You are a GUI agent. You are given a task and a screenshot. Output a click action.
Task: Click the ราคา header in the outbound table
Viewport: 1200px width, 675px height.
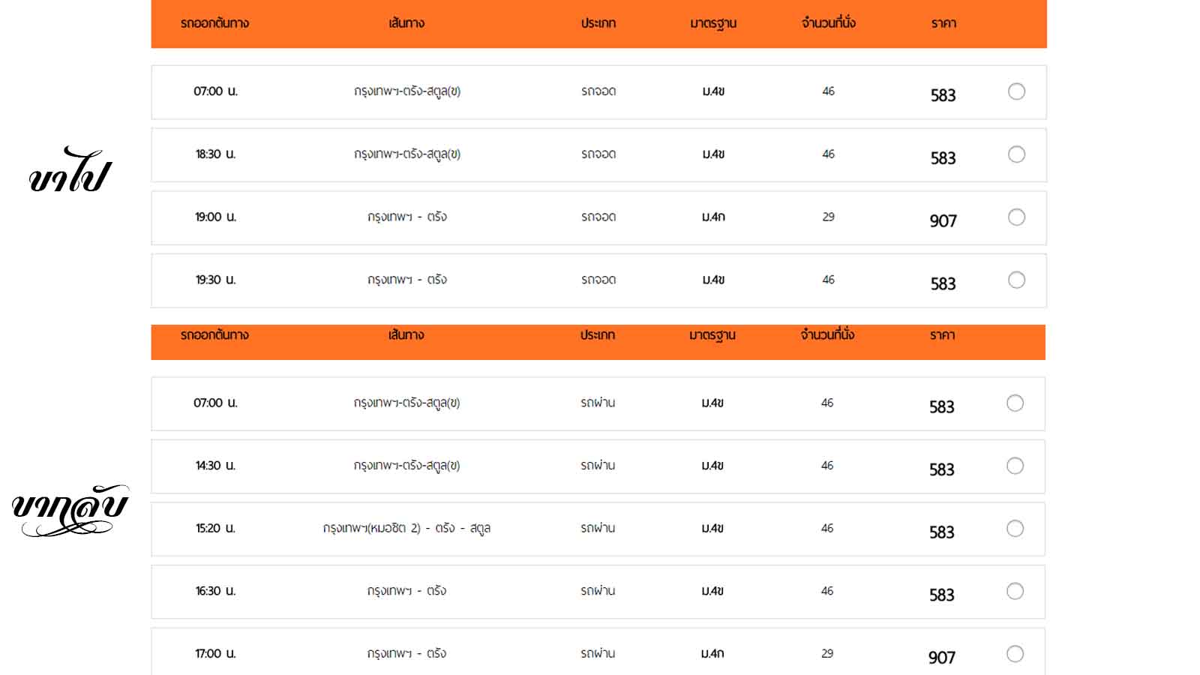(943, 23)
